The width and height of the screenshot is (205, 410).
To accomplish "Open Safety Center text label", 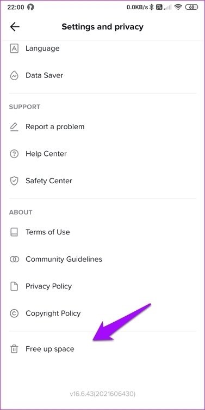I will click(x=49, y=180).
